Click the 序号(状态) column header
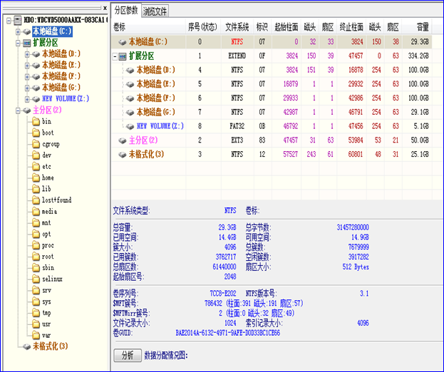 coord(202,27)
